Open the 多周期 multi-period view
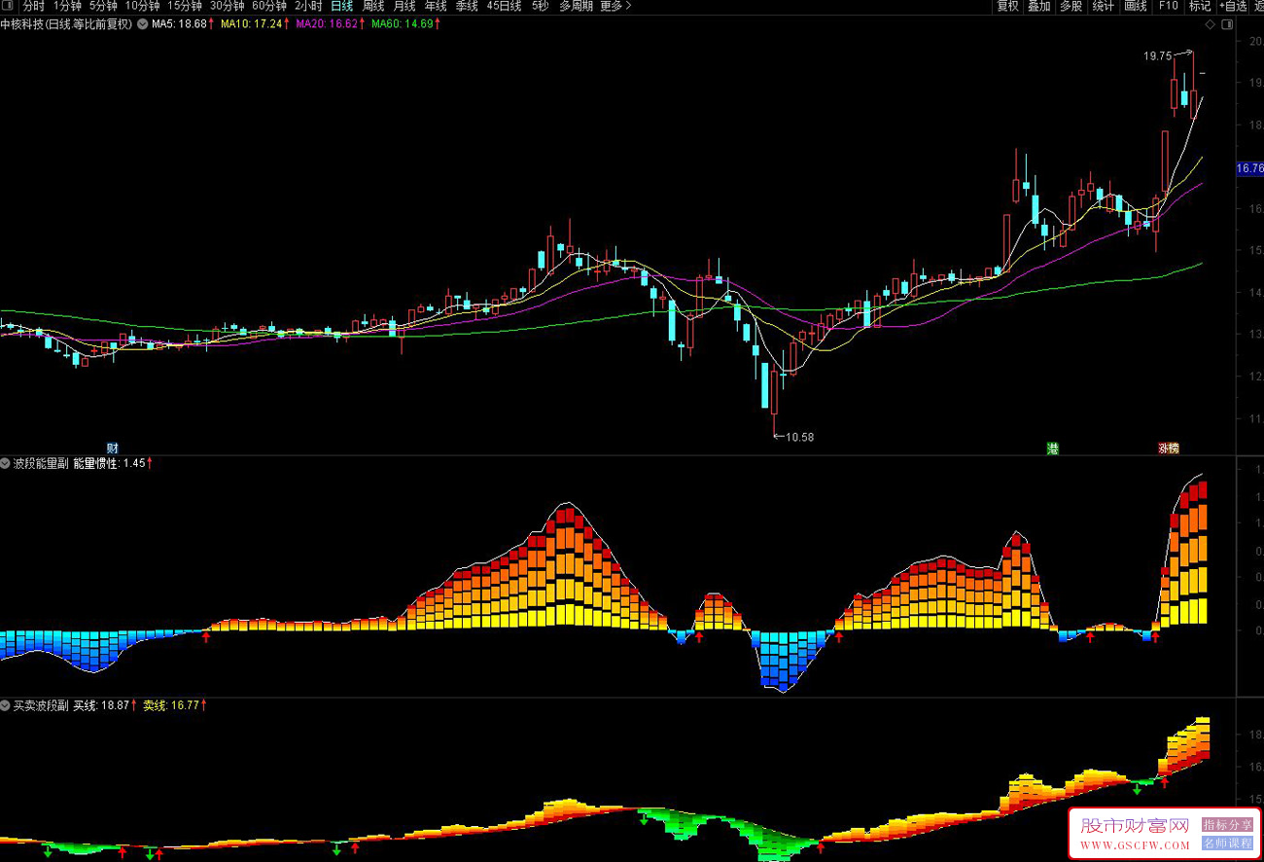 pyautogui.click(x=576, y=6)
